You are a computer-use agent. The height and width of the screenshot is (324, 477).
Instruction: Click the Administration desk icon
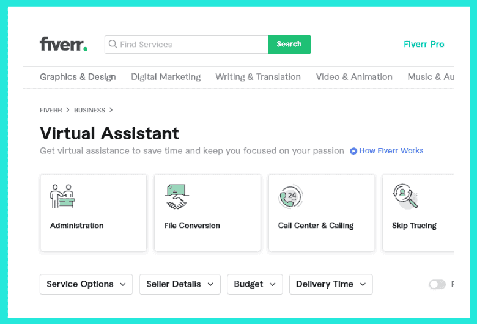[62, 196]
